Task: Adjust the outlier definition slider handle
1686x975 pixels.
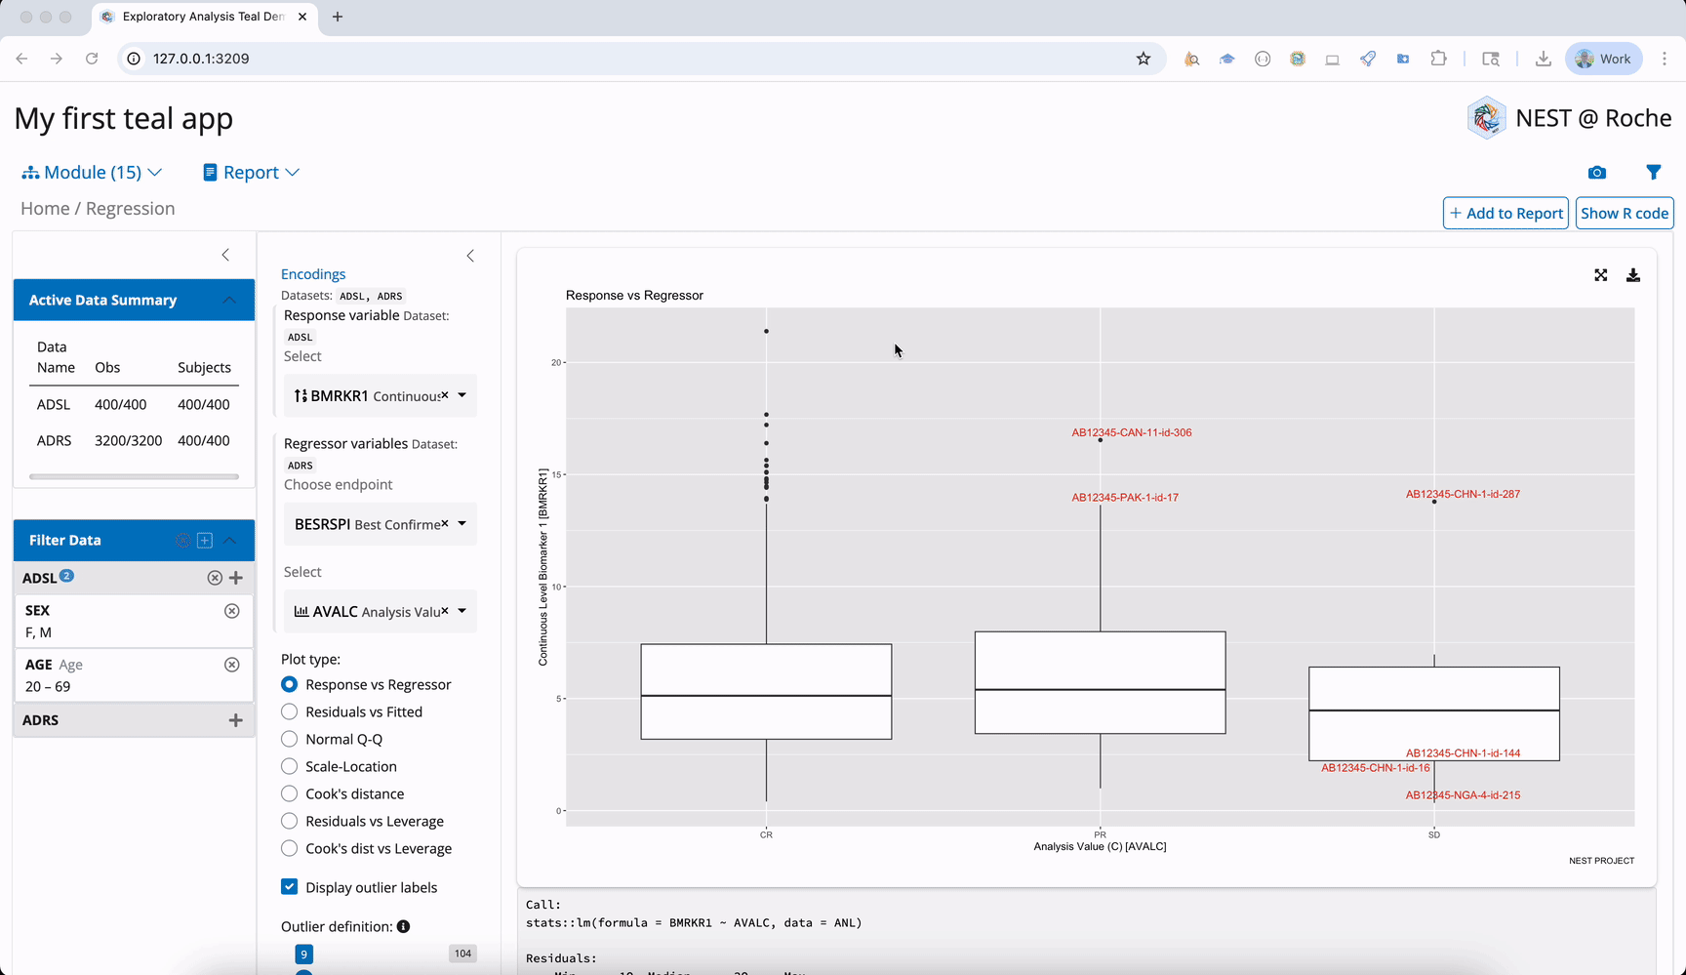Action: (304, 972)
